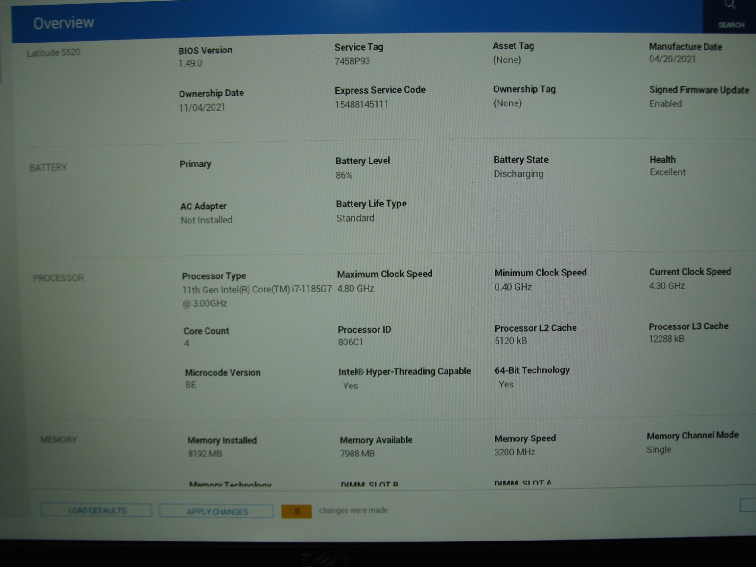Click the BATTERY section label
The height and width of the screenshot is (567, 756).
[x=48, y=167]
